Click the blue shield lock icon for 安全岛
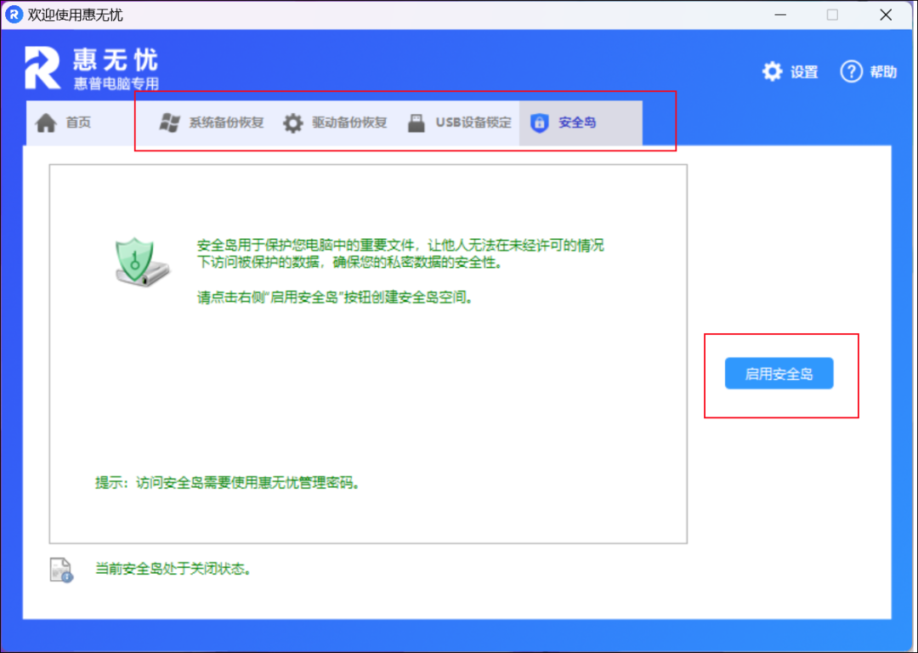The height and width of the screenshot is (653, 918). (x=539, y=123)
